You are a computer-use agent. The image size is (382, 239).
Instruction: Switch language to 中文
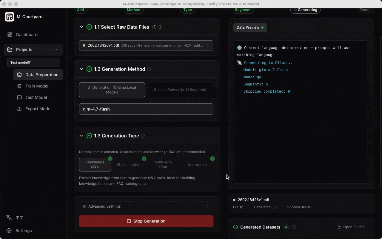click(x=19, y=217)
